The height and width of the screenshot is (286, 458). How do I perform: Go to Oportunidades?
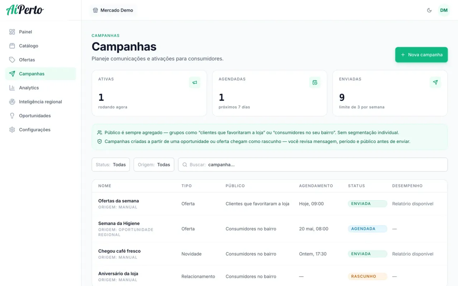tap(40, 115)
